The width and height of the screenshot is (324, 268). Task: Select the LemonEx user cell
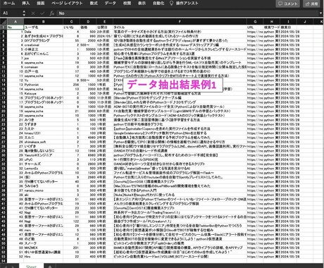point(44,169)
